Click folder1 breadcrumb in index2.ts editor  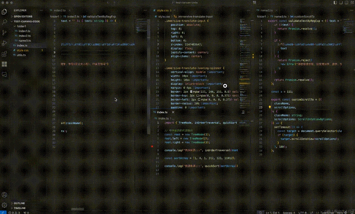[54, 17]
